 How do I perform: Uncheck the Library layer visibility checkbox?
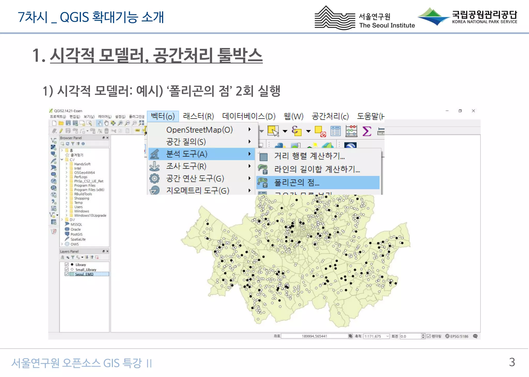click(x=66, y=265)
